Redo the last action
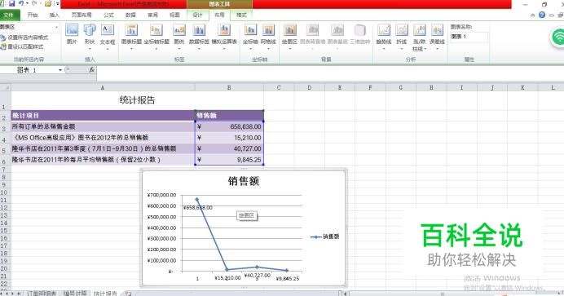Viewport: 564px width, 296px height. click(x=35, y=3)
